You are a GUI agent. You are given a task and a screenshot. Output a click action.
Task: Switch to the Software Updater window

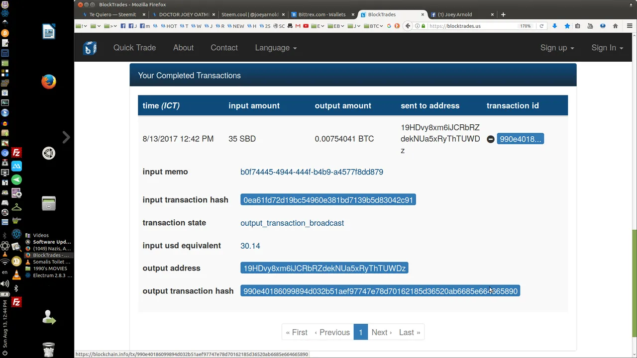49,242
